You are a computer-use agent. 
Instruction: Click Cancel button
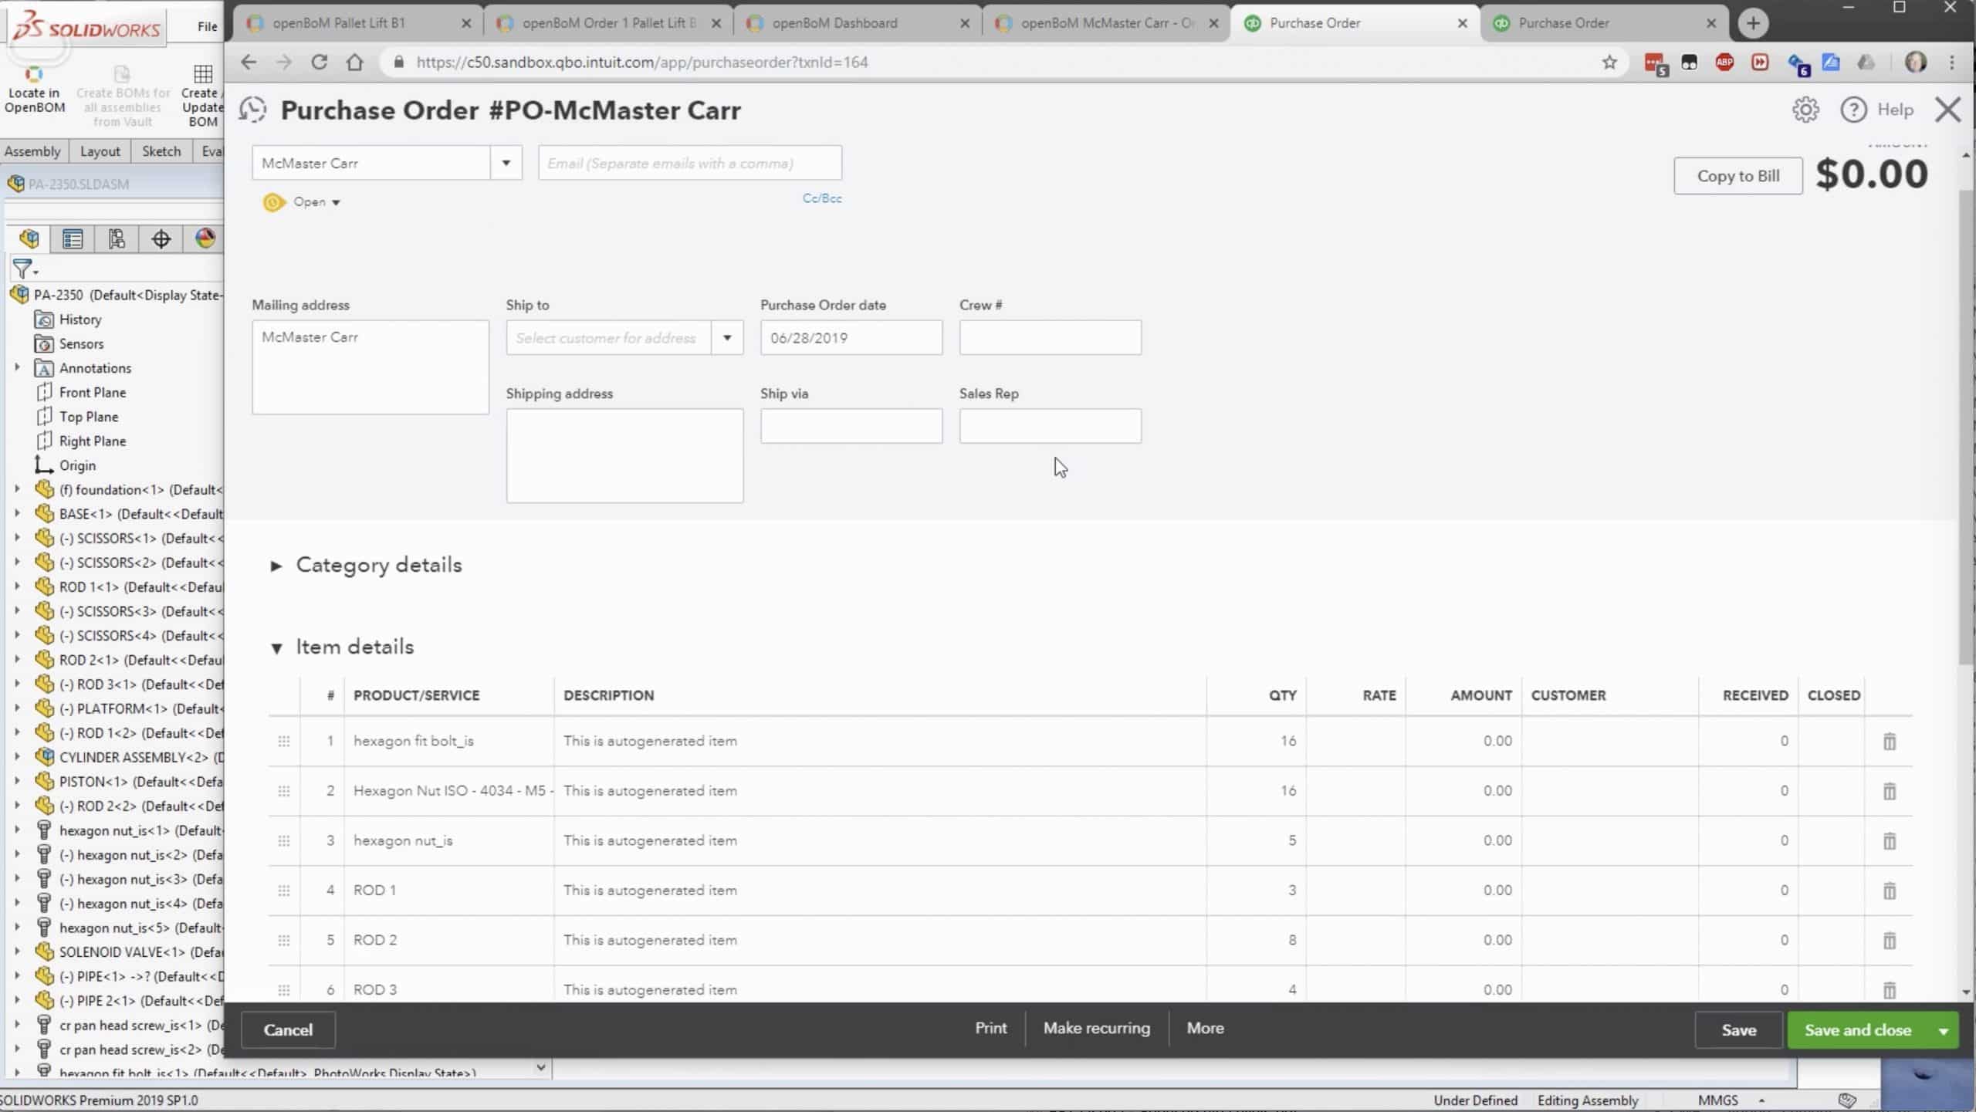tap(288, 1030)
